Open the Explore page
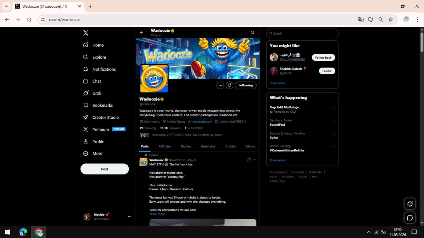 click(94, 57)
